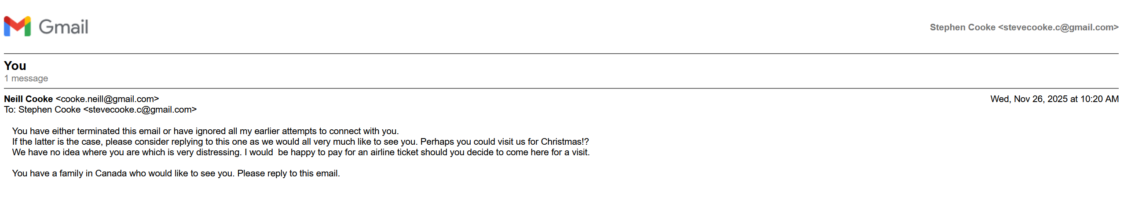Click the sender address cooke.neill@gmail.com

tap(107, 99)
